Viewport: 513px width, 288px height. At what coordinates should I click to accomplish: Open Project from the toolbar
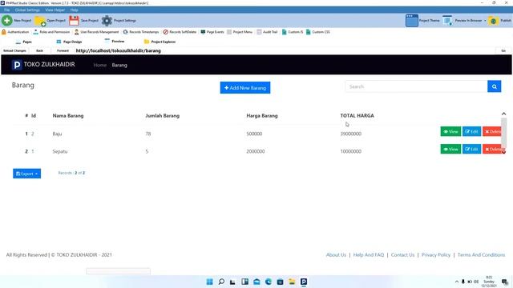50,21
